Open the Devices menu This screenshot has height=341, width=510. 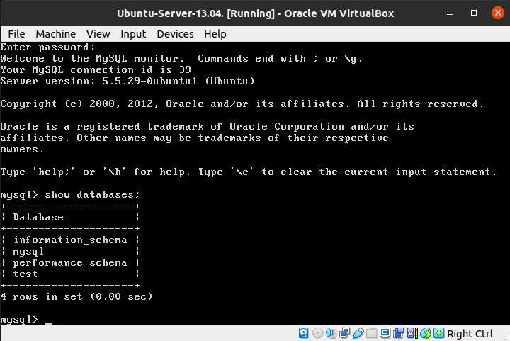pyautogui.click(x=175, y=34)
